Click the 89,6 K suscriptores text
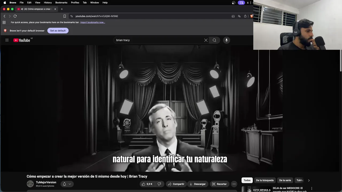Viewport: 342px width, 192px height. [45, 186]
